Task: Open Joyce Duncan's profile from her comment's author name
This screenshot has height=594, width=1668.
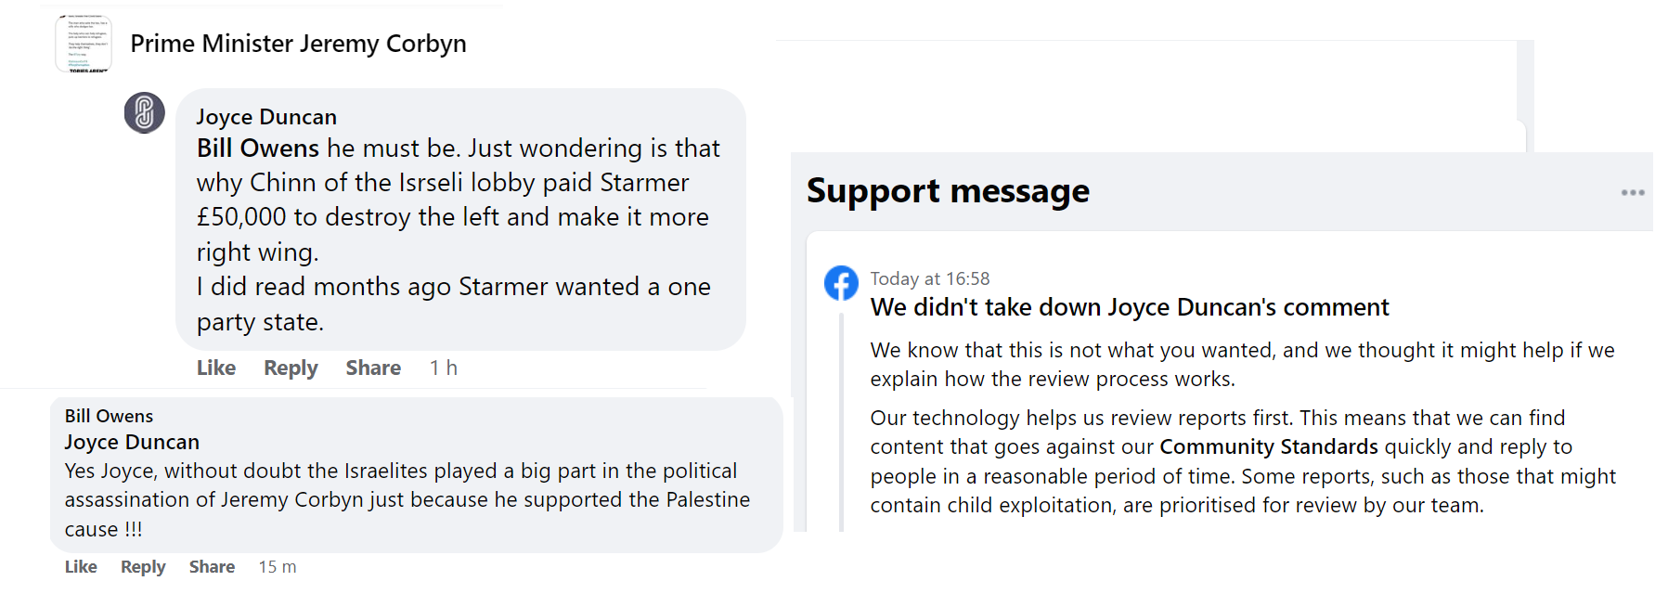Action: point(266,117)
